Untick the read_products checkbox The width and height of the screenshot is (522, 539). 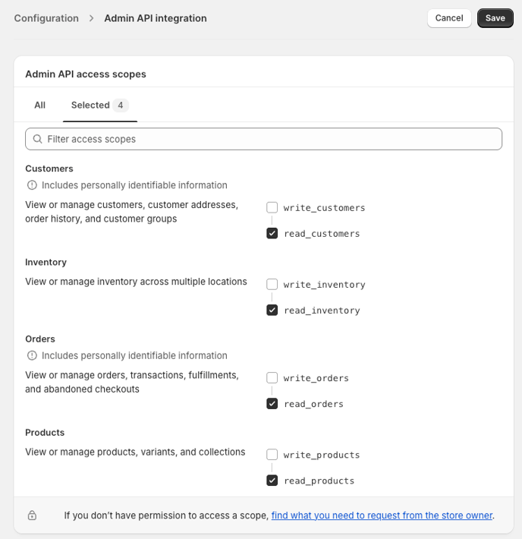click(272, 481)
